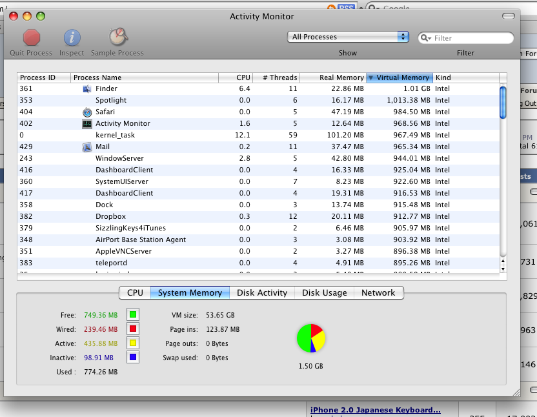Click the 123.87 MB Page ins value
The height and width of the screenshot is (417, 537).
click(x=223, y=330)
